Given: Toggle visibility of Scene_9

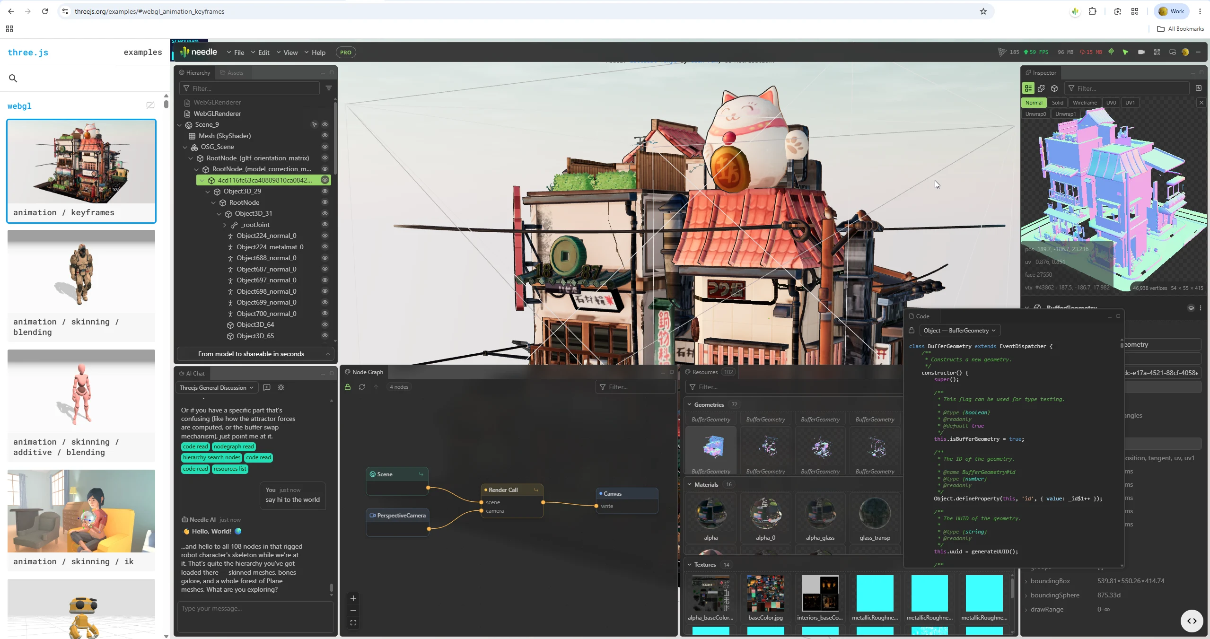Looking at the screenshot, I should point(325,124).
